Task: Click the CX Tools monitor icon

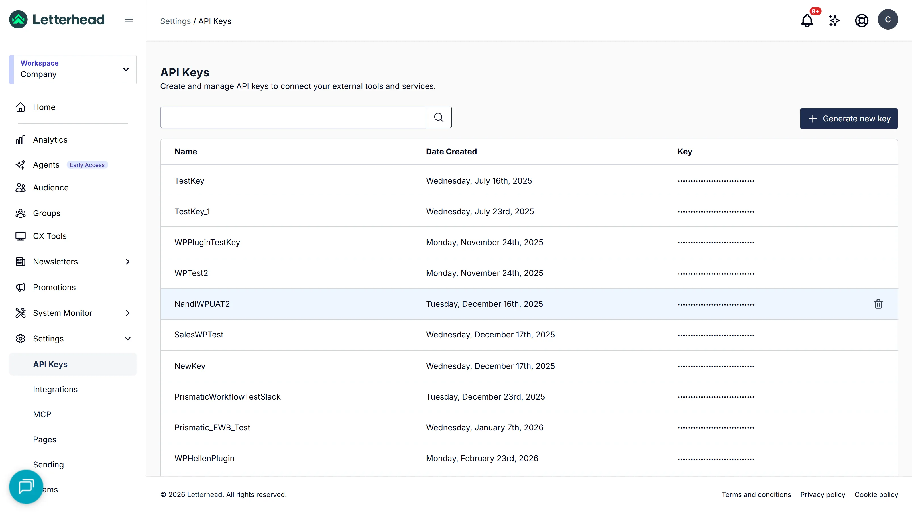Action: (21, 236)
